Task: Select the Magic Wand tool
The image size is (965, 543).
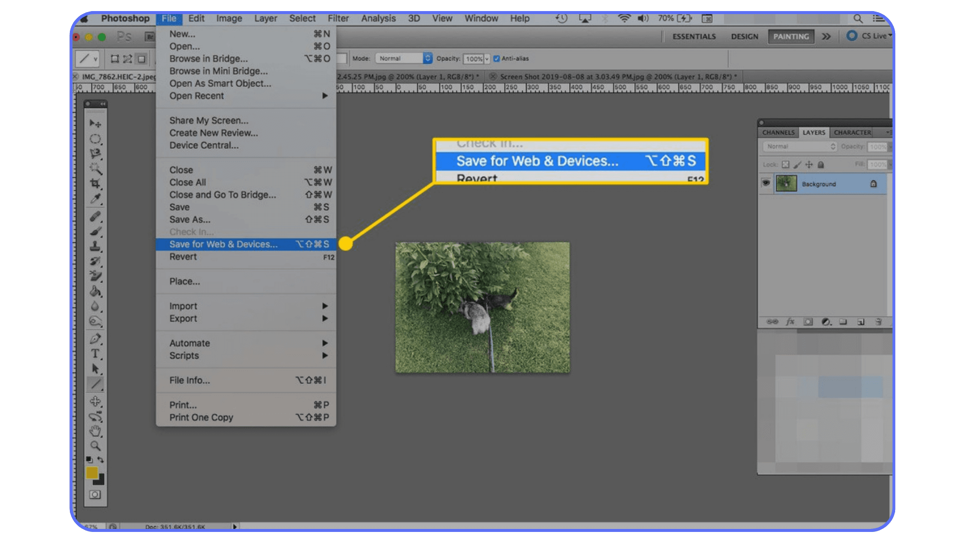Action: pos(95,168)
